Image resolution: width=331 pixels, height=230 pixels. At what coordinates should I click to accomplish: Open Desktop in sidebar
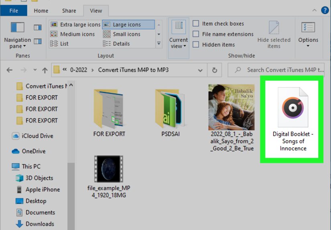[x=31, y=201]
